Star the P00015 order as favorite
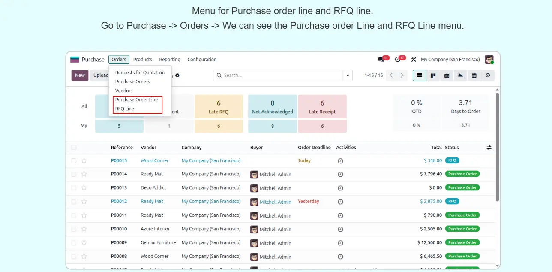The height and width of the screenshot is (272, 552). [x=84, y=160]
